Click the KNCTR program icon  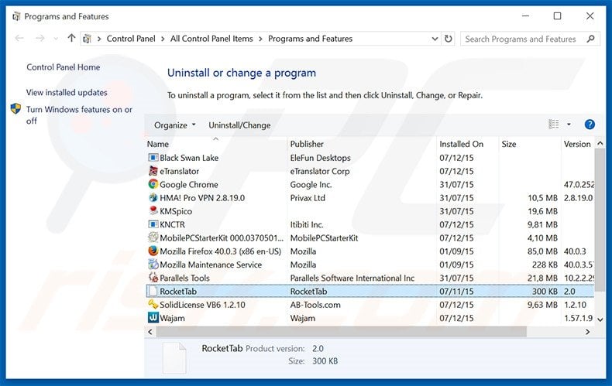pos(153,224)
